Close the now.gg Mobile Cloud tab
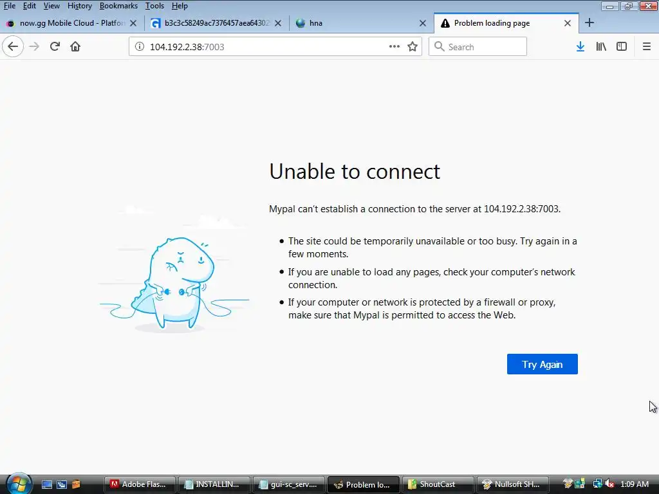 pyautogui.click(x=133, y=24)
